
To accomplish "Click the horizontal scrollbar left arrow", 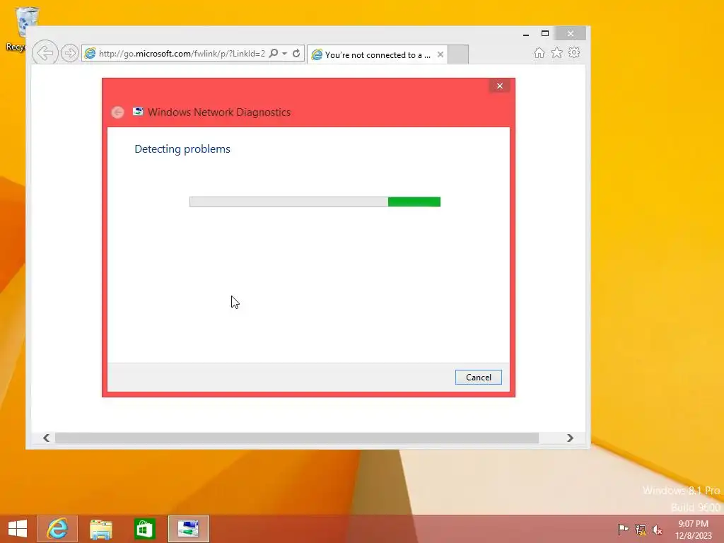I will 46,438.
